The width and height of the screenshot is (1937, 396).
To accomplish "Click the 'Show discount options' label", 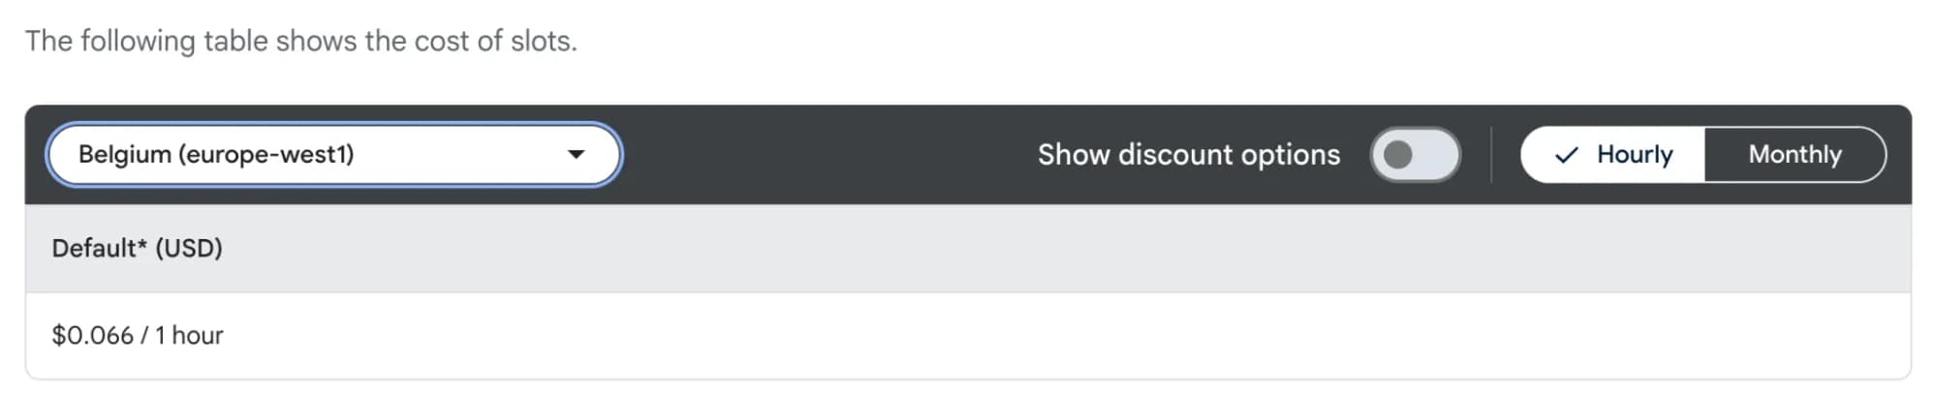I will pyautogui.click(x=1188, y=154).
